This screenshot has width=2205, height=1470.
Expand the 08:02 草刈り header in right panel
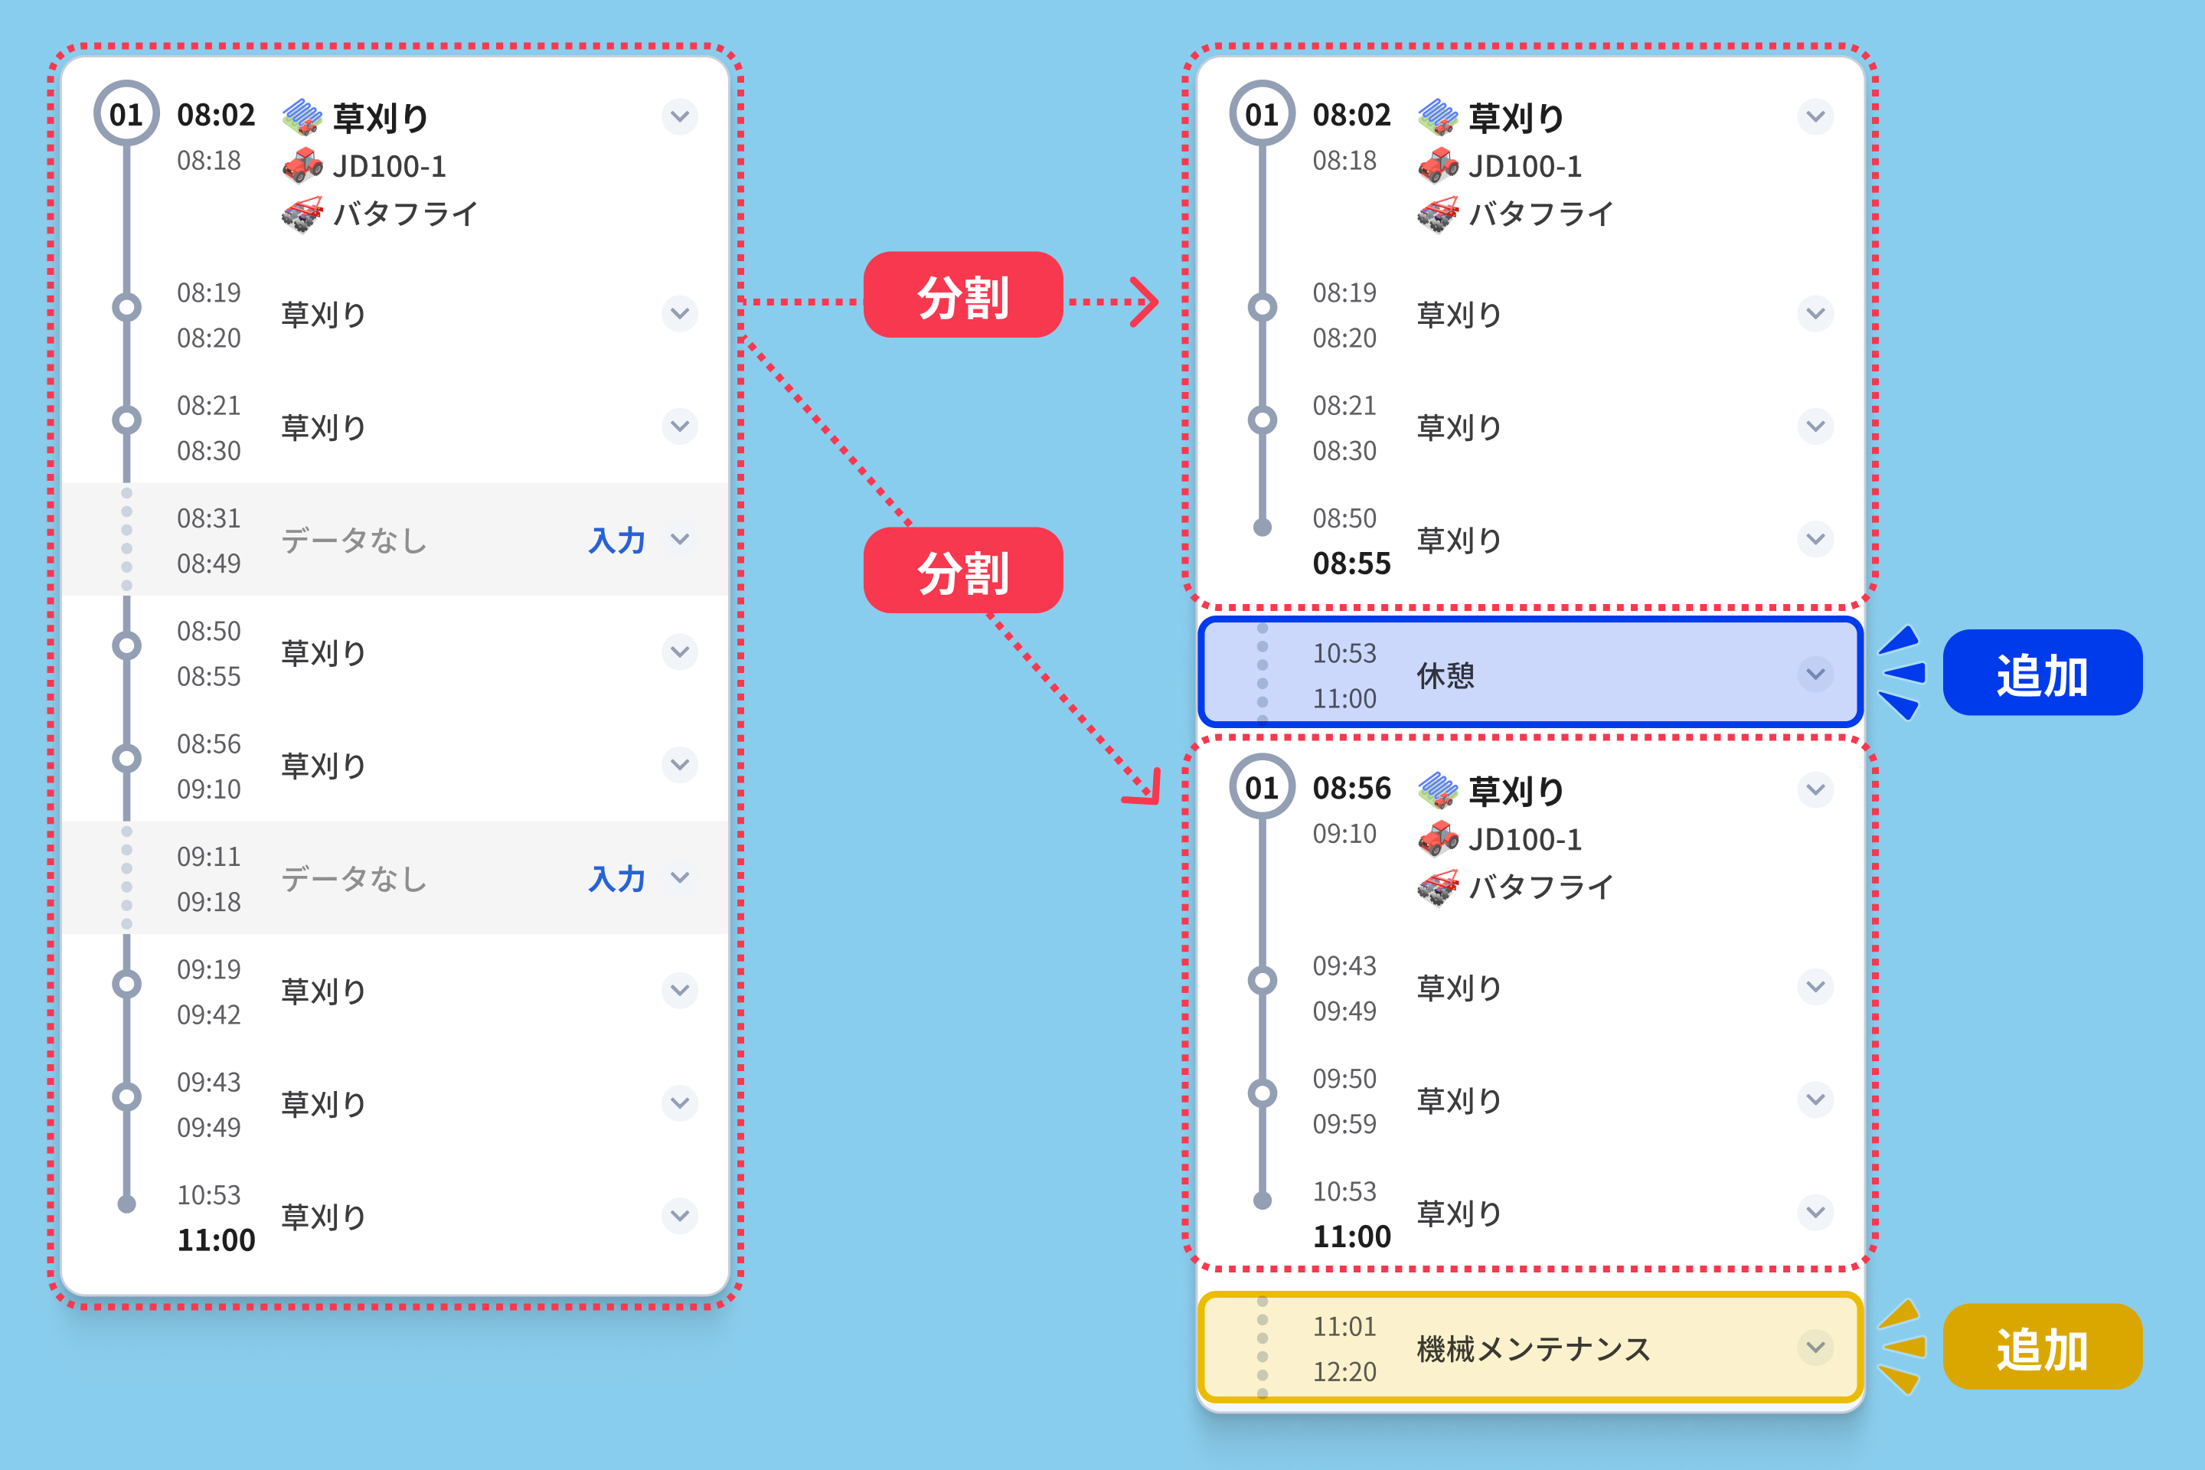pos(1816,117)
